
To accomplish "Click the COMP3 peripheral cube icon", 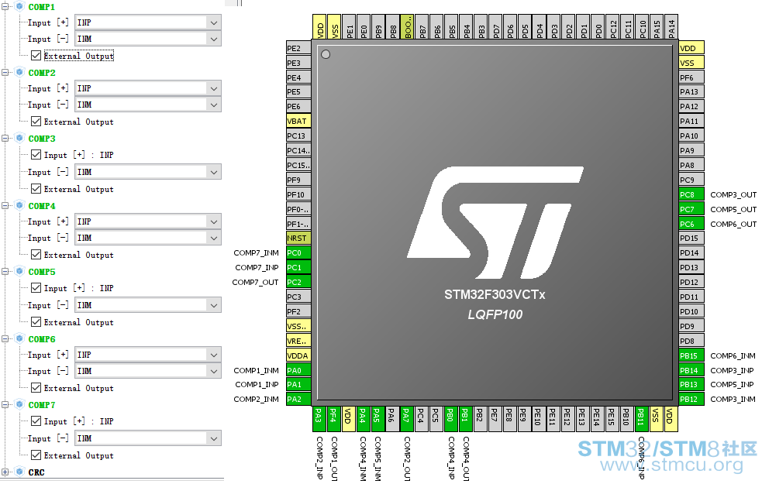I will 19,139.
